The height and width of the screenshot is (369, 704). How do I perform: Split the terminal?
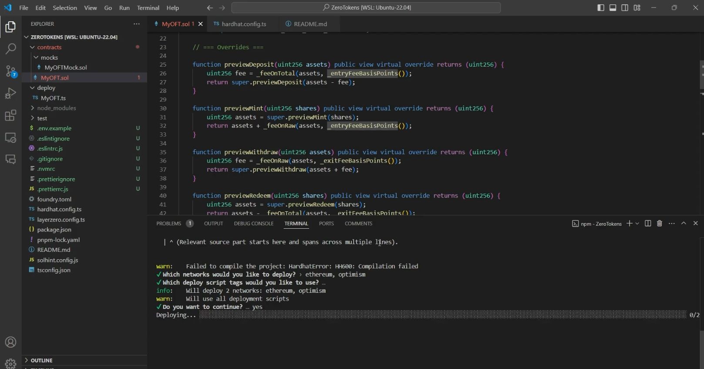[648, 223]
